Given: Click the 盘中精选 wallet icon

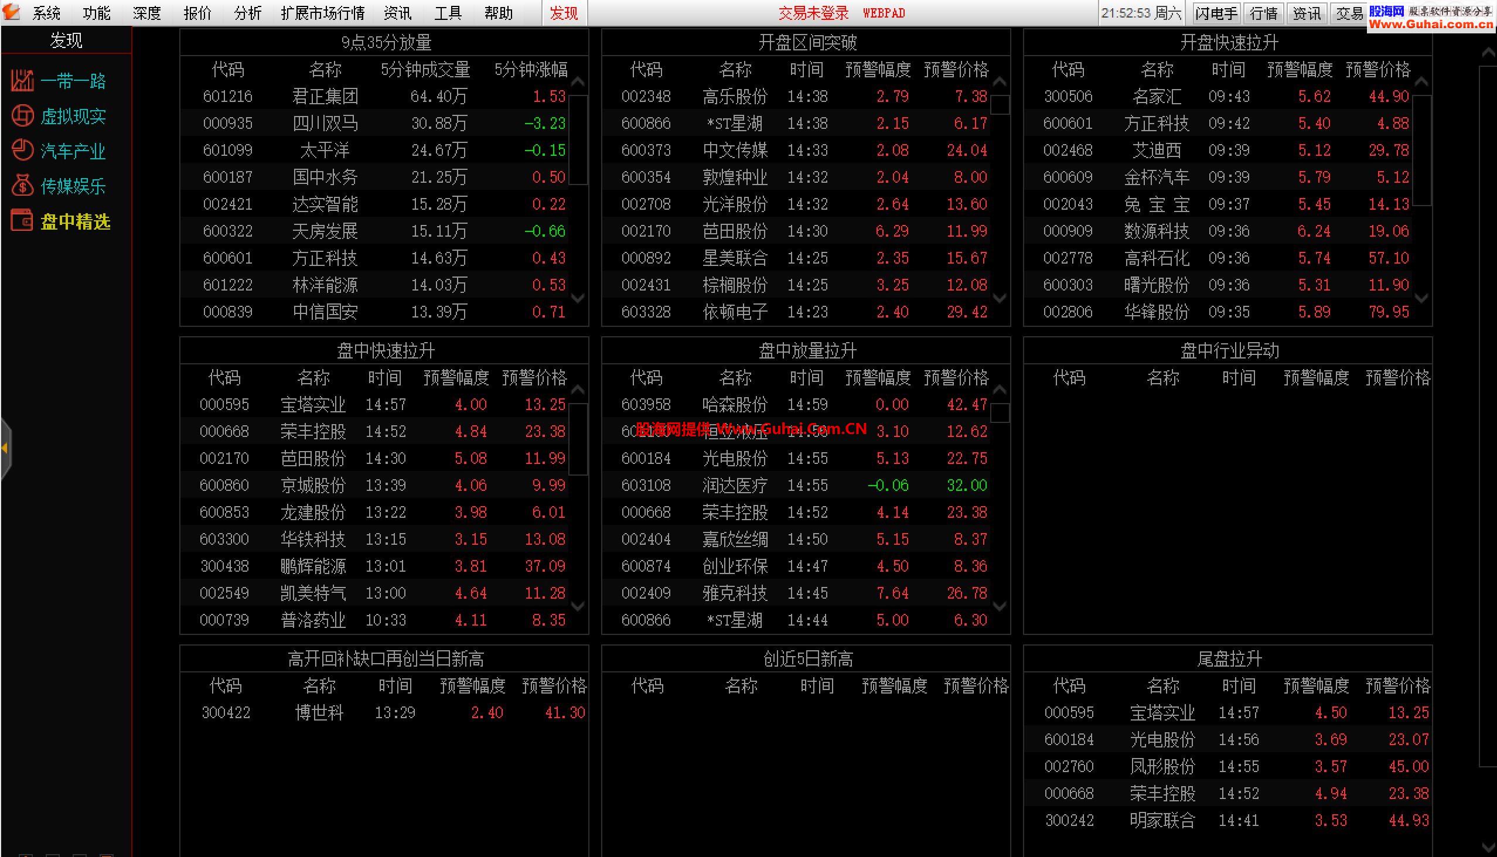Looking at the screenshot, I should pyautogui.click(x=22, y=221).
